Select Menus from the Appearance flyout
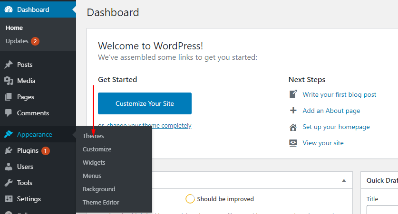The height and width of the screenshot is (214, 398). coord(92,176)
